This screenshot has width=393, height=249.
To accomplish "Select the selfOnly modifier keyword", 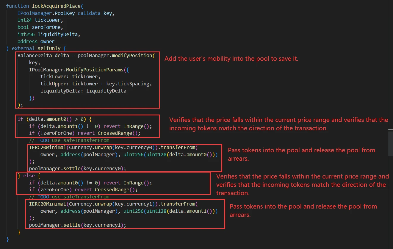I will (x=49, y=48).
